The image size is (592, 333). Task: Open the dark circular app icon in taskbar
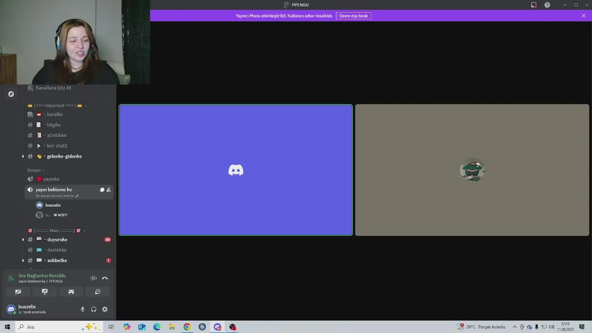tap(202, 327)
